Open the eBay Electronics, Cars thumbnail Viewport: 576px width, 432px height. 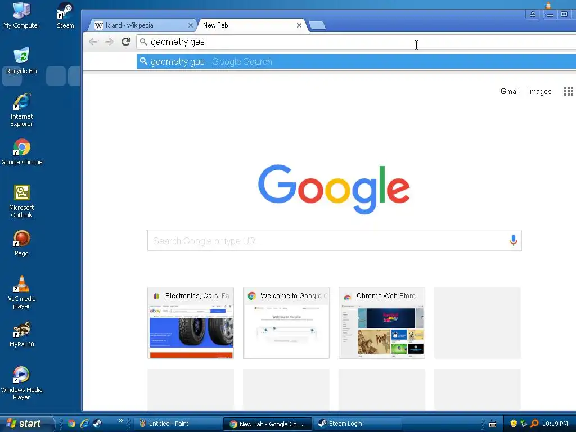(x=191, y=322)
